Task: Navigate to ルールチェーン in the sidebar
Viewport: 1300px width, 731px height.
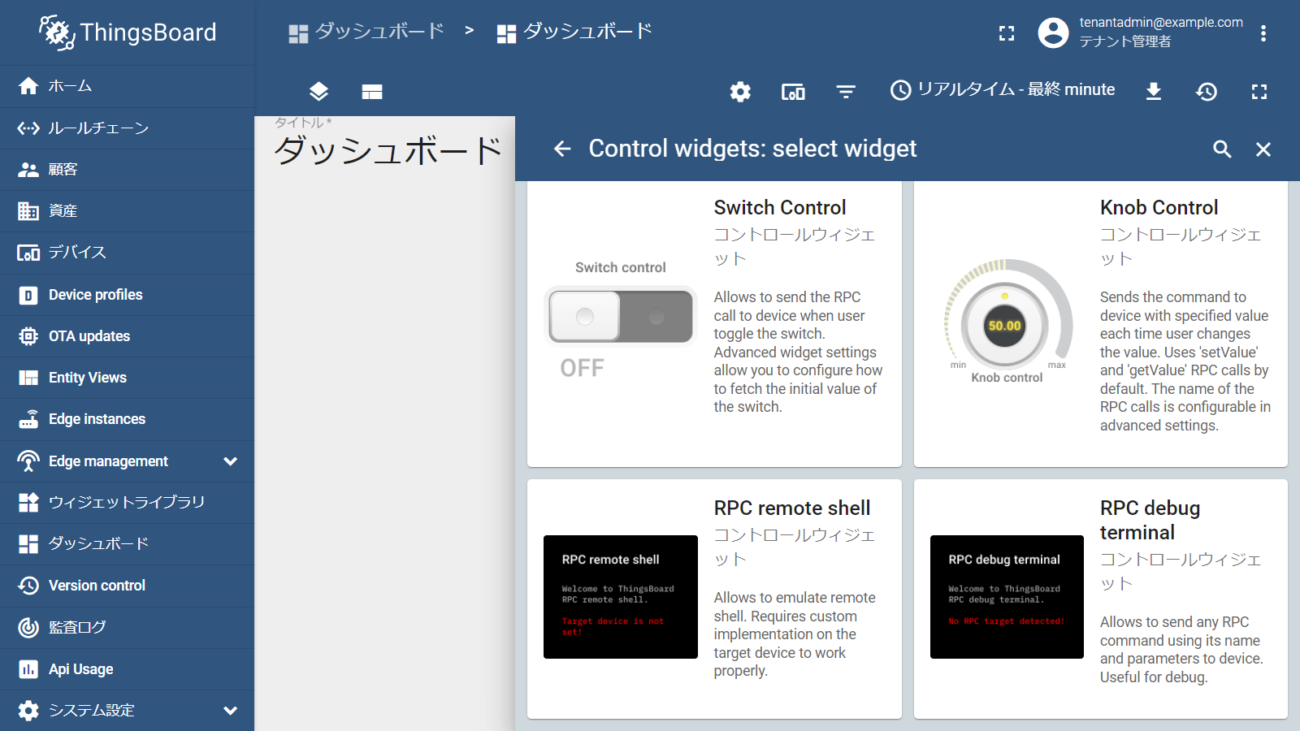Action: [97, 128]
